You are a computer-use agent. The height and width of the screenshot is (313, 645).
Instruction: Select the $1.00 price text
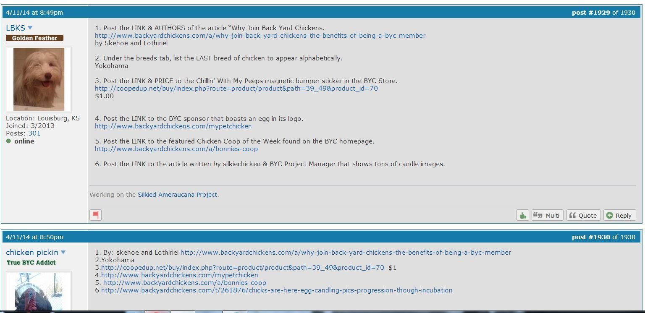104,96
